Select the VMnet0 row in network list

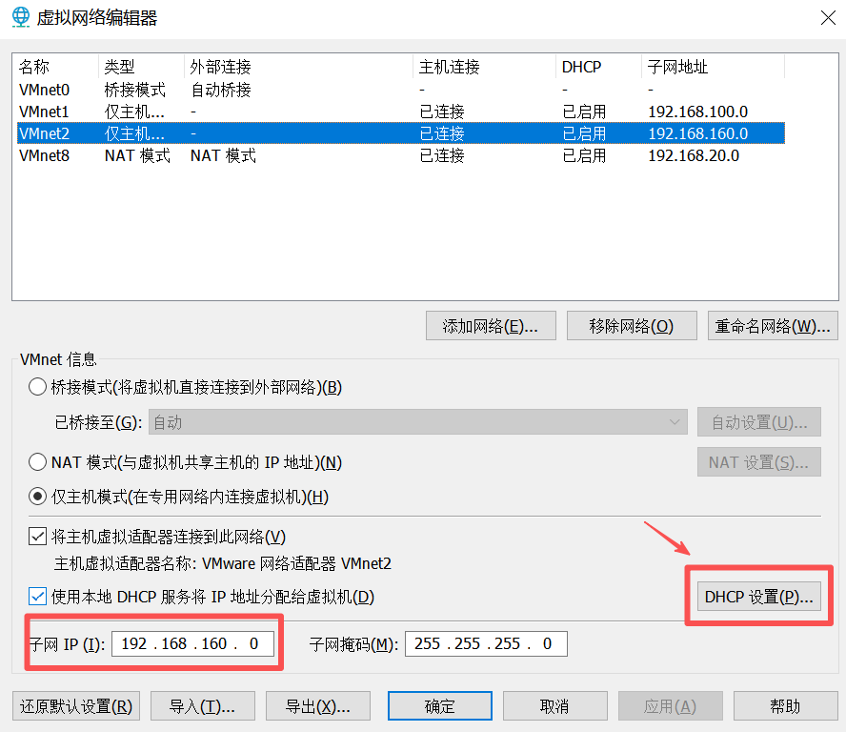[401, 90]
